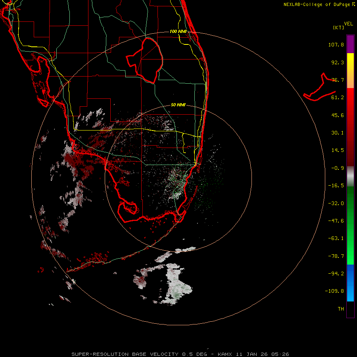Click the 107.8 legend value
This screenshot has width=357, height=357.
point(336,44)
